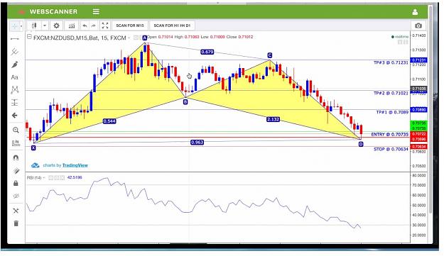The height and width of the screenshot is (256, 444).
Task: Select the crosshair cursor tool
Action: [x=14, y=26]
